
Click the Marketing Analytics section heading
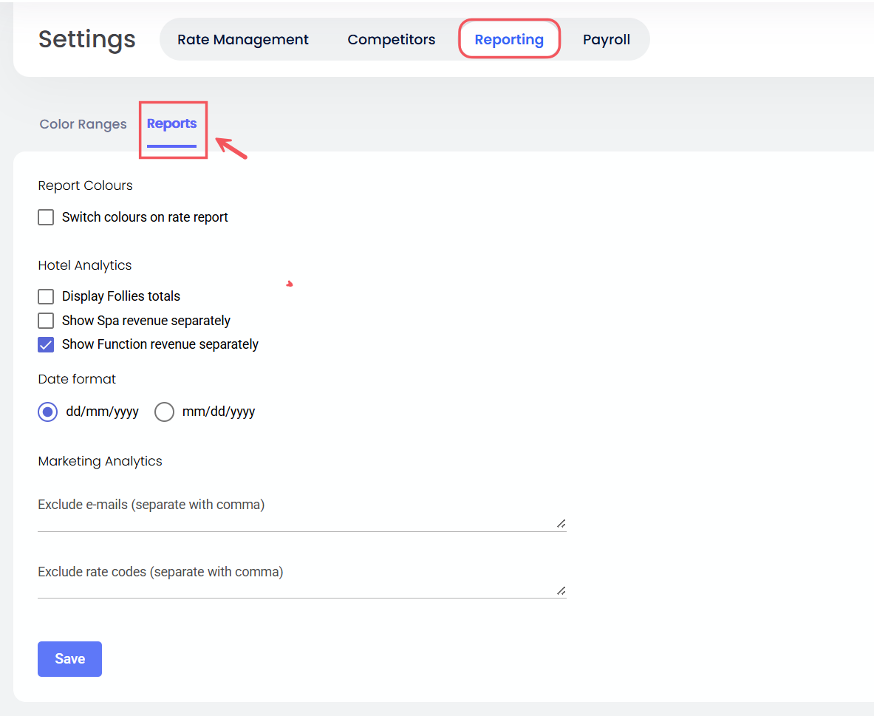(100, 461)
